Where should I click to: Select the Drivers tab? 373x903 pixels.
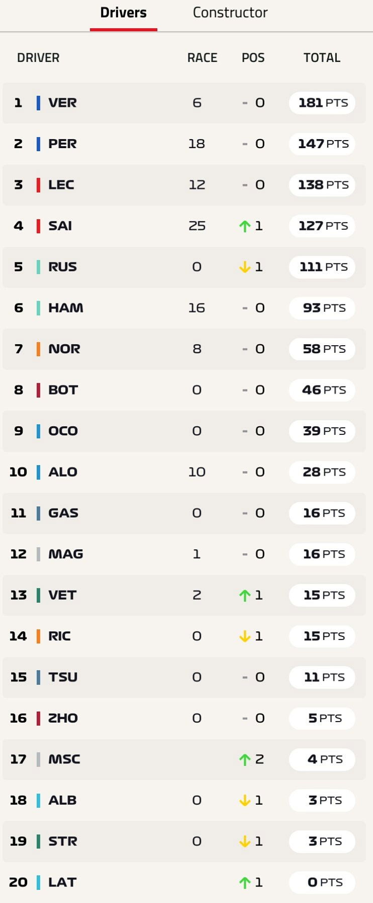coord(124,13)
